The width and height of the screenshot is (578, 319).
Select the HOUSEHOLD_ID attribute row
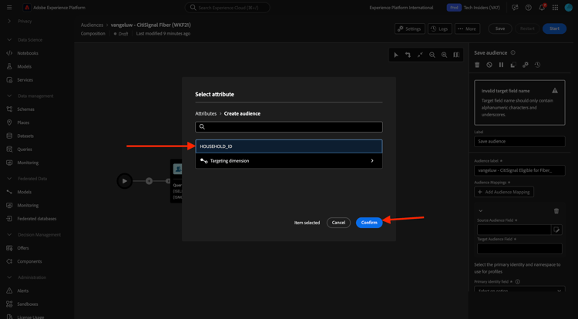pos(289,146)
